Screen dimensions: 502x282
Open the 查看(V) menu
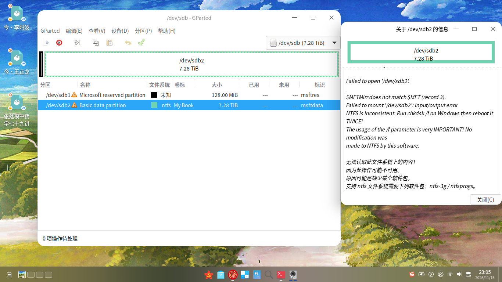pos(97,31)
